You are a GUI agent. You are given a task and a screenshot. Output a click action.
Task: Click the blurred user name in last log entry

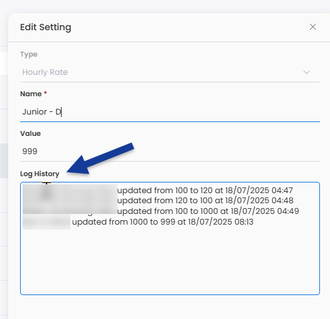tap(47, 222)
